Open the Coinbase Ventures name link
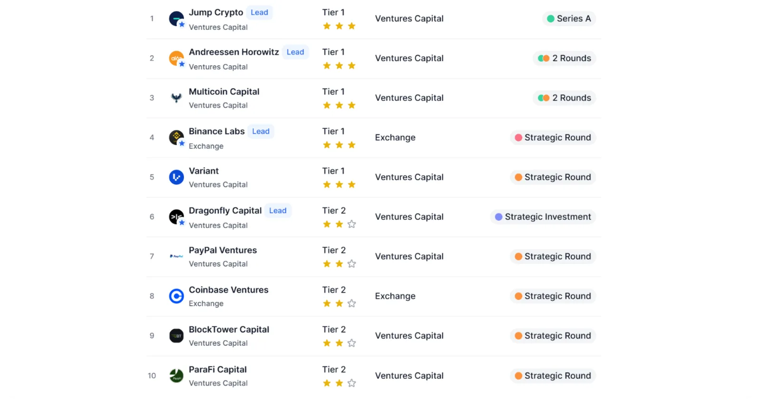Viewport: 761px width, 399px height. tap(228, 290)
